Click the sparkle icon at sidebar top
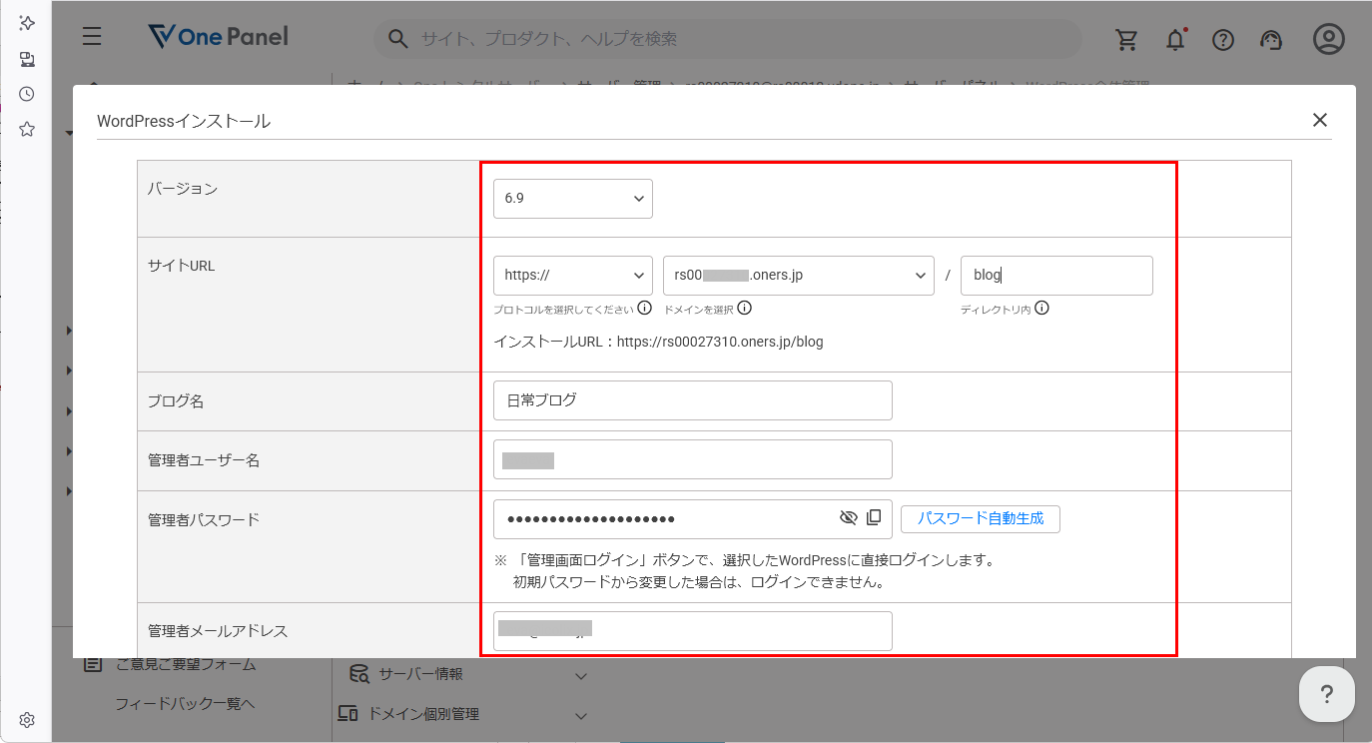 coord(26,22)
